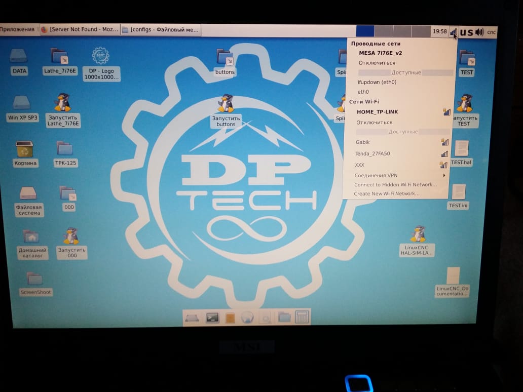Open the file manager folder in the dock

[284, 318]
